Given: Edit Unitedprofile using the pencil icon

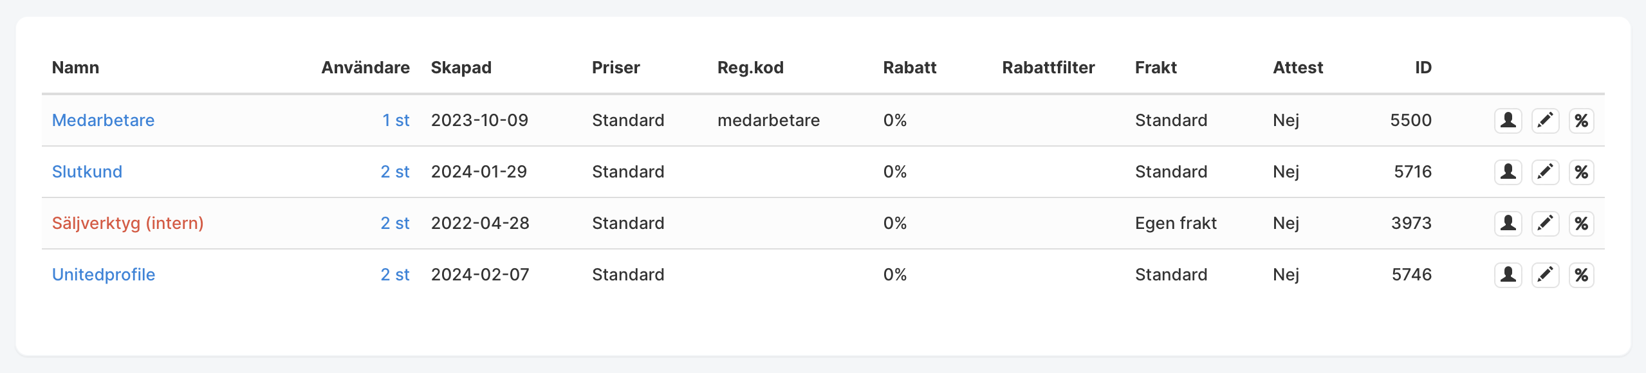Looking at the screenshot, I should coord(1545,275).
